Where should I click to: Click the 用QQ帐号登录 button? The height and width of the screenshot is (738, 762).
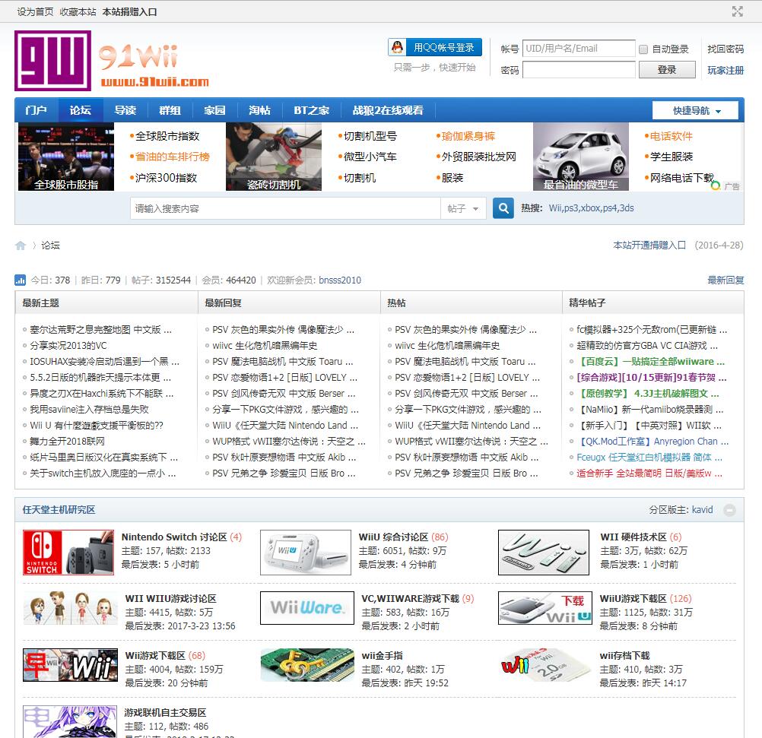click(x=435, y=47)
